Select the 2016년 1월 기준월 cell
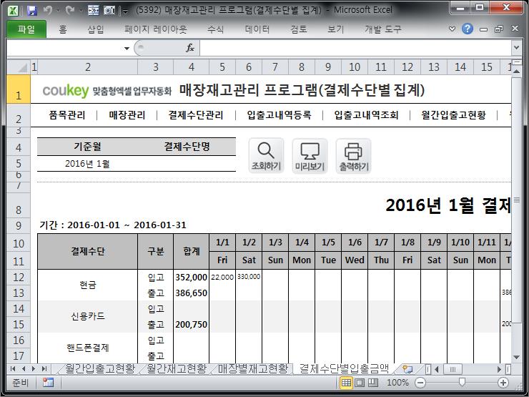The width and height of the screenshot is (529, 397). [88, 164]
